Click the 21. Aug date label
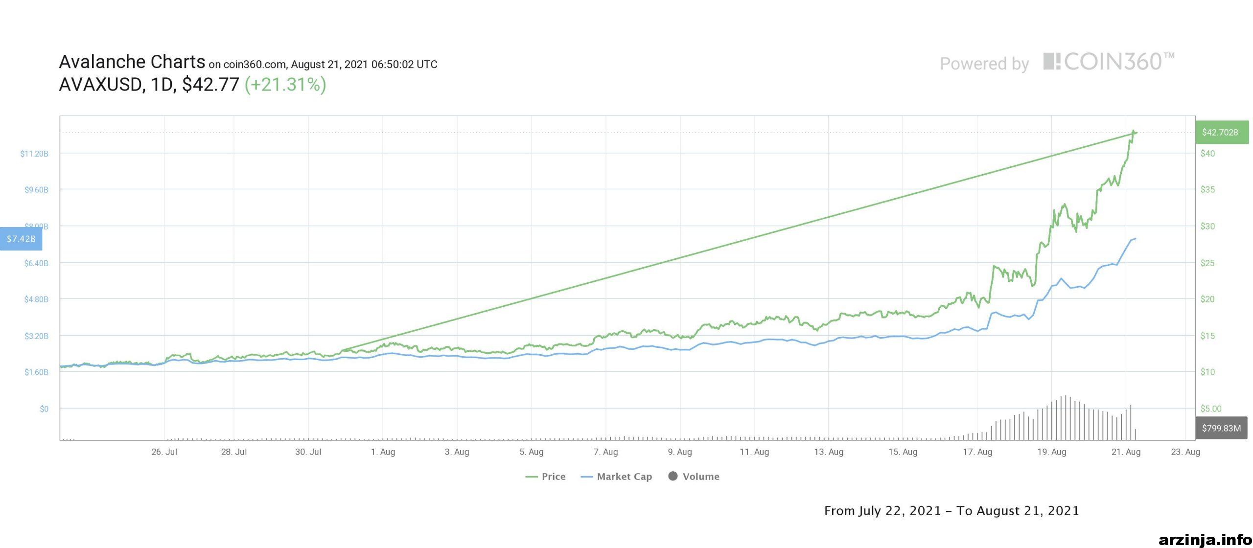This screenshot has width=1253, height=548. click(1126, 452)
